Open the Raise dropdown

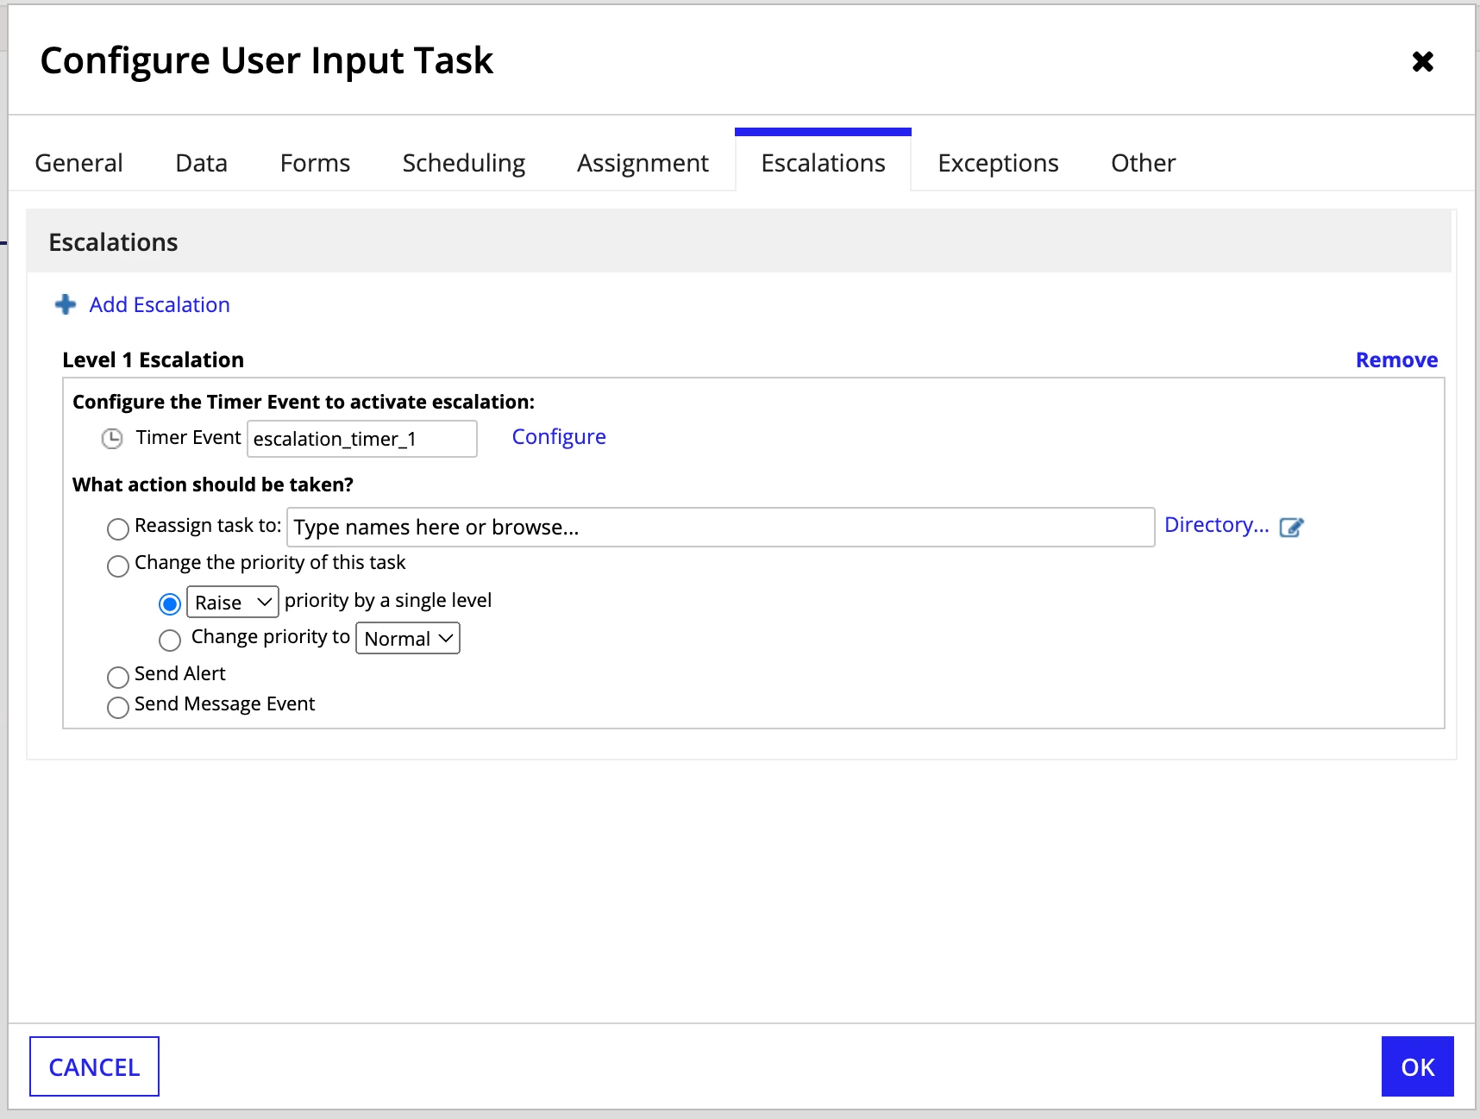[x=233, y=602]
